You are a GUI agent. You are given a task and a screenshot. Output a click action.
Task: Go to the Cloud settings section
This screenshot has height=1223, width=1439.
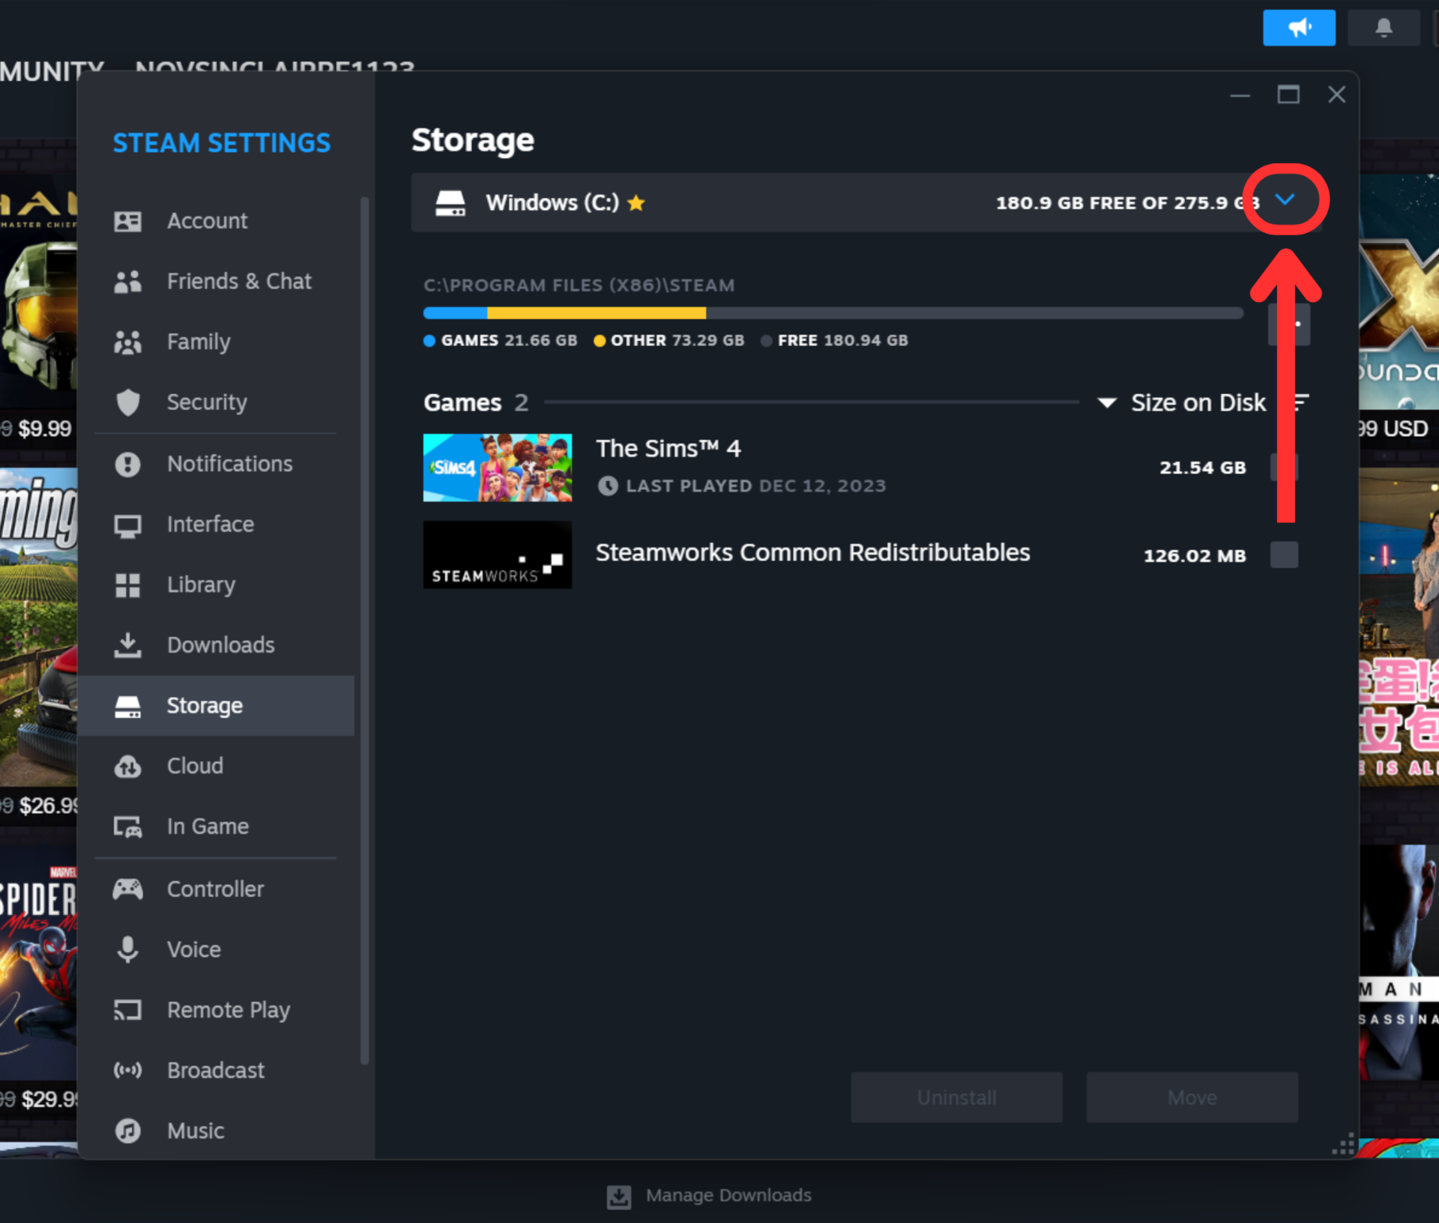tap(195, 766)
